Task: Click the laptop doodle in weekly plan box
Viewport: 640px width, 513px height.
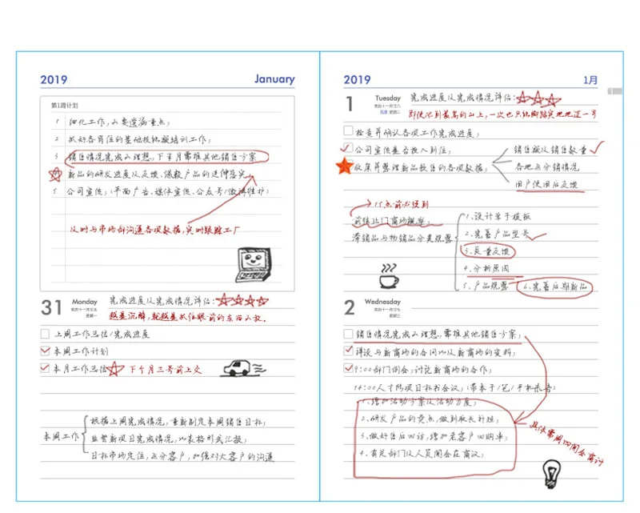Action: tap(253, 265)
